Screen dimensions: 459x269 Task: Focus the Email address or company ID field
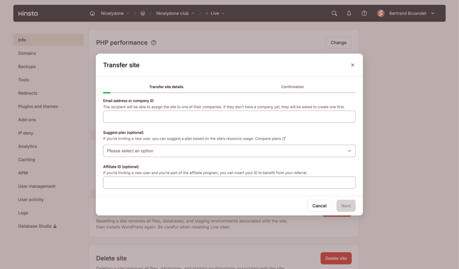point(229,117)
